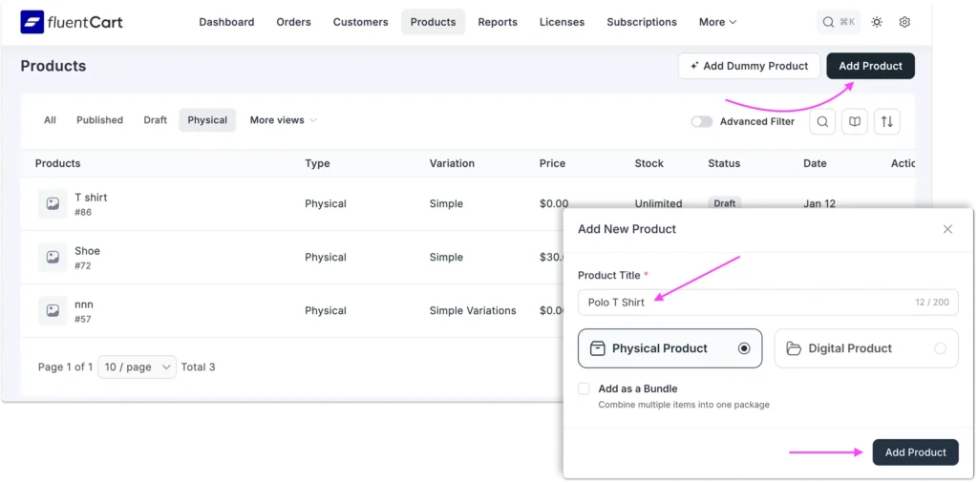
Task: Click nnn product image placeholder
Action: [x=53, y=310]
